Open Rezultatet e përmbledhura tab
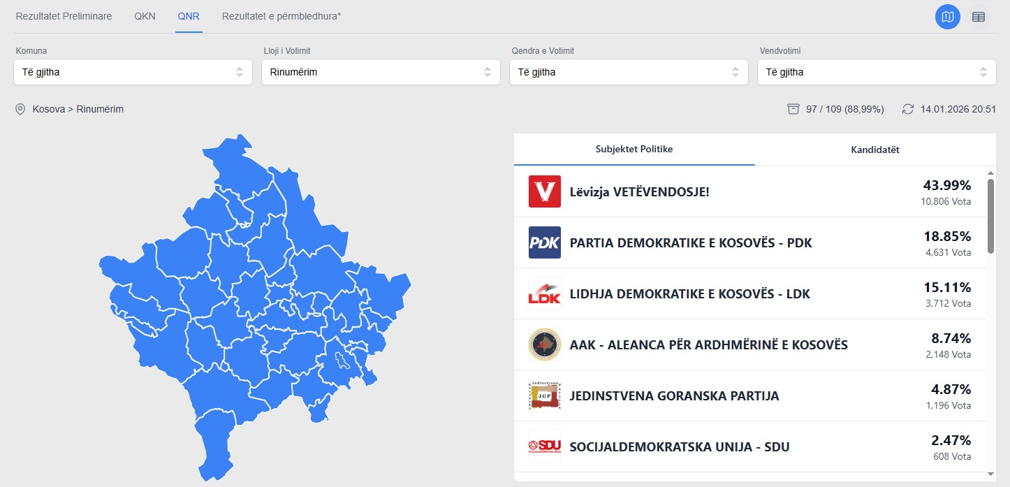 click(281, 16)
